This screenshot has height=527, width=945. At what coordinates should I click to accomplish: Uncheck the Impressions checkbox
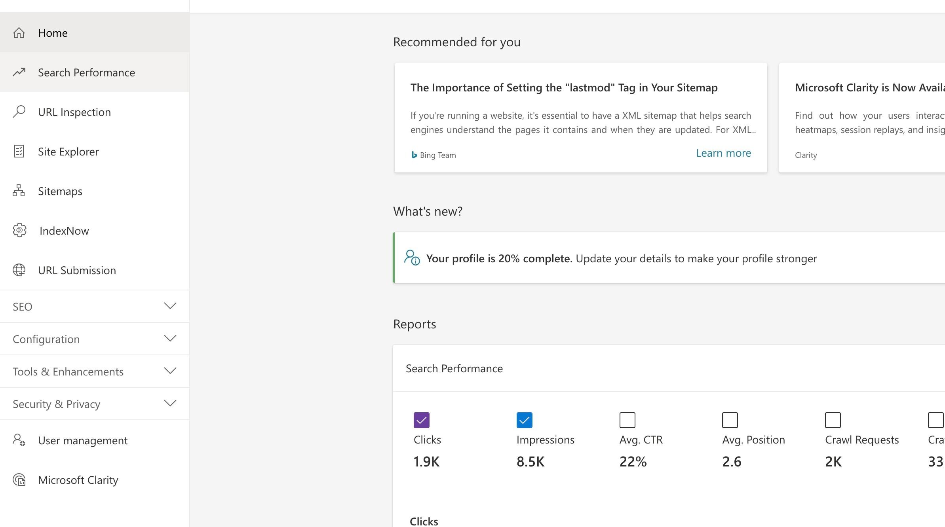(x=524, y=420)
